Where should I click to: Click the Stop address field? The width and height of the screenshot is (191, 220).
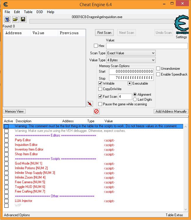click(131, 78)
